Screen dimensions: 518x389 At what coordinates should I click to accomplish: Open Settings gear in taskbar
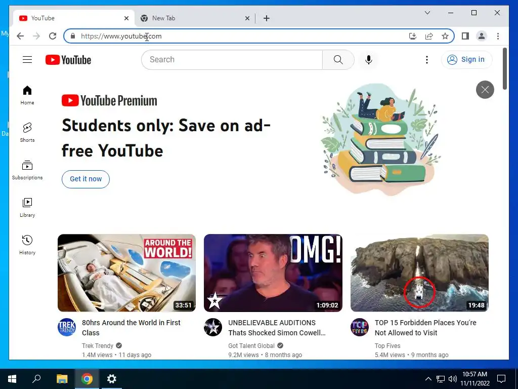click(112, 379)
